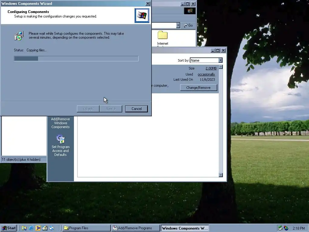Click the setup computer and CD icon
Image resolution: width=309 pixels, height=232 pixels.
(19, 36)
